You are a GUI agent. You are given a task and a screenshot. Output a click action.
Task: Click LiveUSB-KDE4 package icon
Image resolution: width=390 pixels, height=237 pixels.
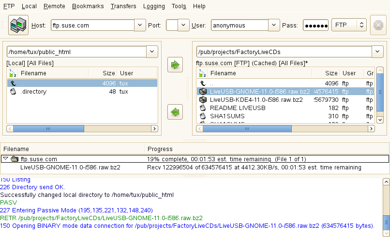click(x=203, y=100)
